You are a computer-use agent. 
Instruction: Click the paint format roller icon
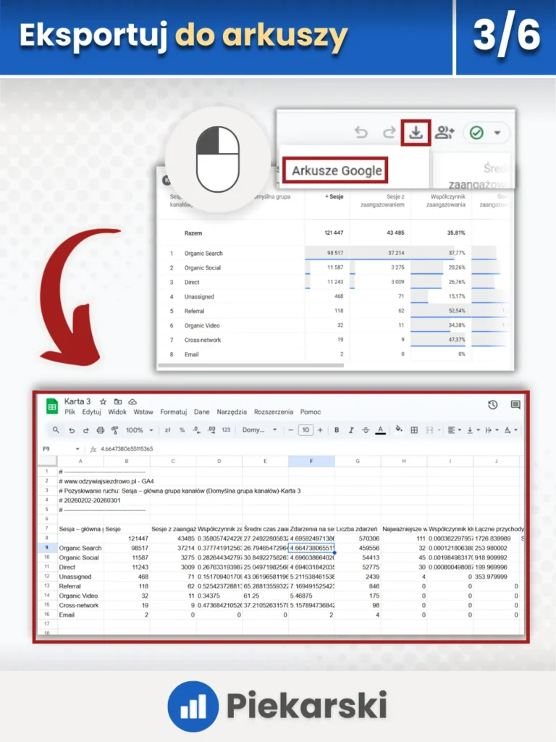click(114, 430)
